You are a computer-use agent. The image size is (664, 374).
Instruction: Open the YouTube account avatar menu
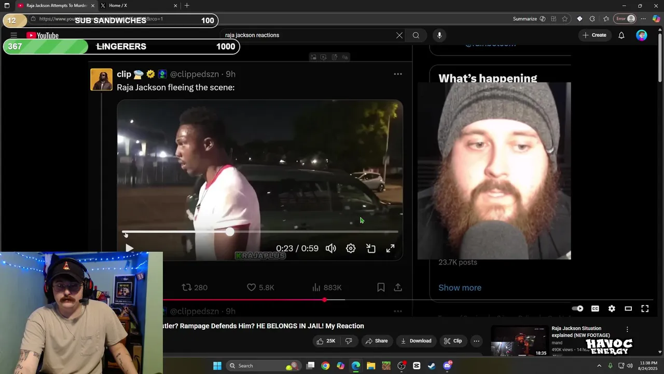[x=642, y=35]
